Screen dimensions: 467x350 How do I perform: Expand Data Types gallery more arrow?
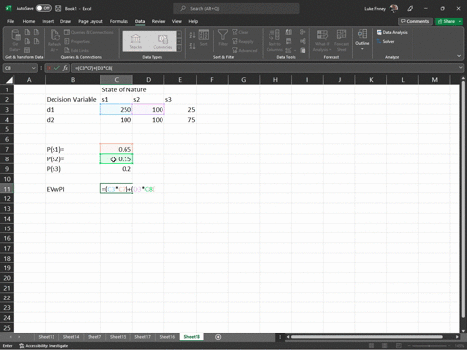[x=179, y=48]
